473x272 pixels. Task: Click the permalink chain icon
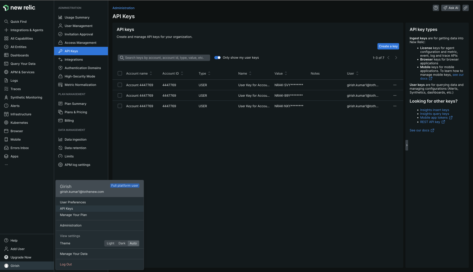pos(465,8)
